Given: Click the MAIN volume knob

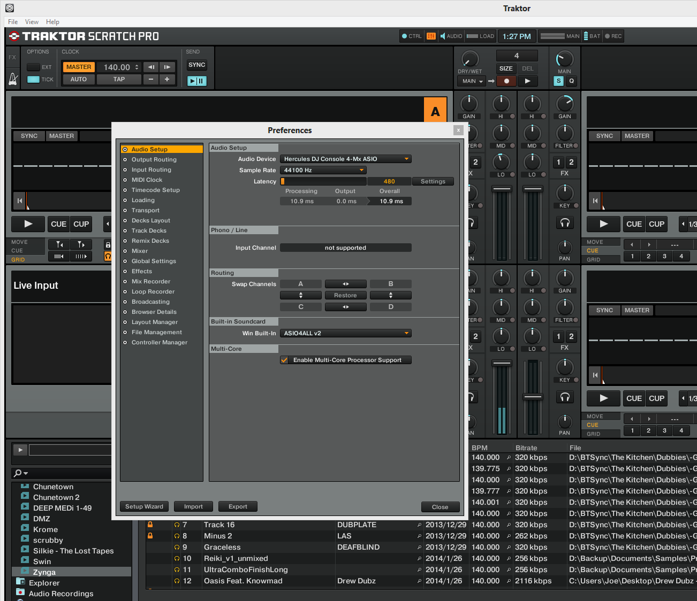Looking at the screenshot, I should [564, 59].
